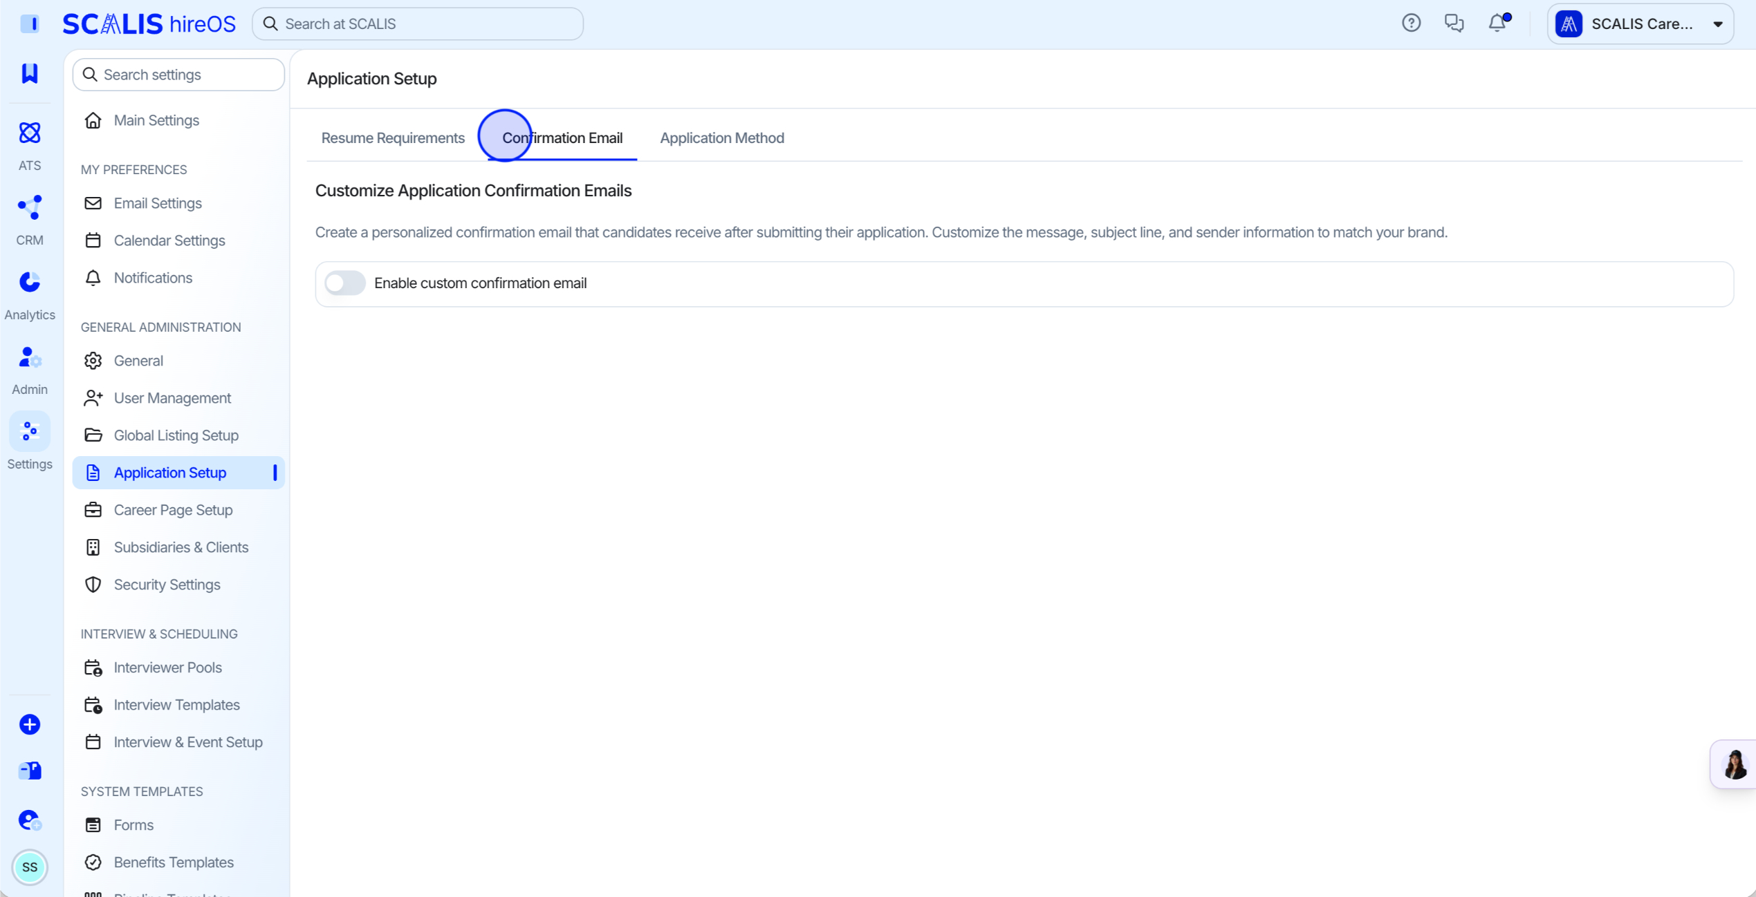Screen dimensions: 1756x897
Task: Open the Settings module icon
Action: (x=30, y=431)
